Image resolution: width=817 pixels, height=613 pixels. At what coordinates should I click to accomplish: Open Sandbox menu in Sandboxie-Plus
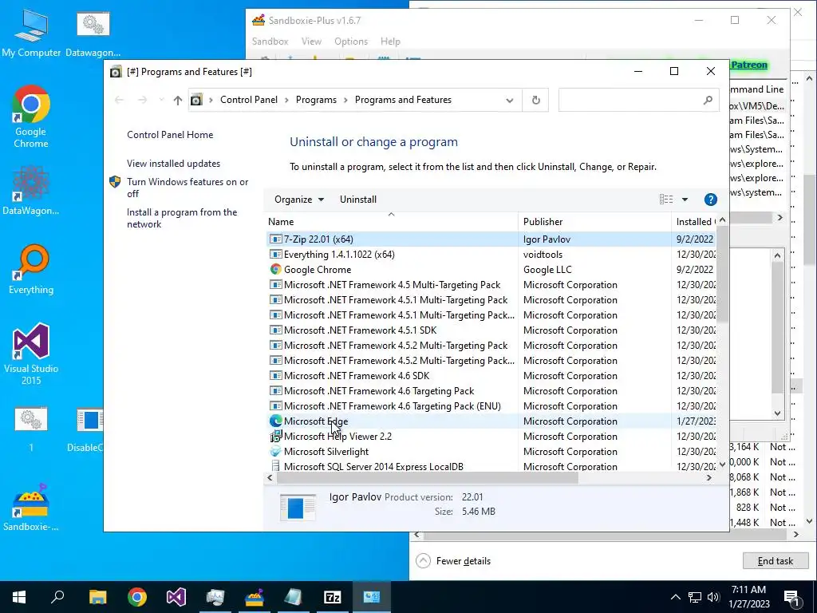click(270, 42)
